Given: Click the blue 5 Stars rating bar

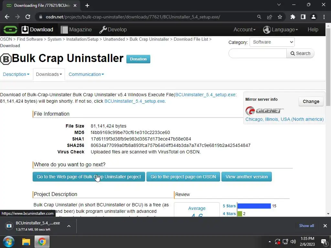Looking at the screenshot, I should click(x=254, y=206).
